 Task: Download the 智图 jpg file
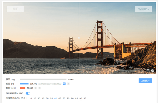click(x=68, y=84)
